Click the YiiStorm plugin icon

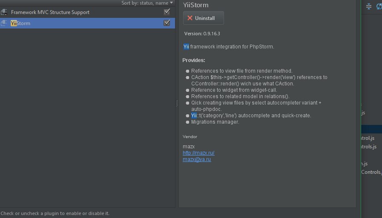pos(4,23)
